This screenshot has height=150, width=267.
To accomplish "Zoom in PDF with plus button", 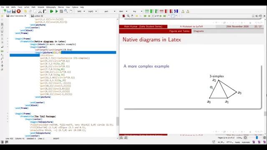I will [x=264, y=137].
